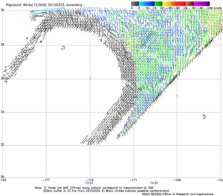Click the longitude label "-180"

click(x=3, y=180)
